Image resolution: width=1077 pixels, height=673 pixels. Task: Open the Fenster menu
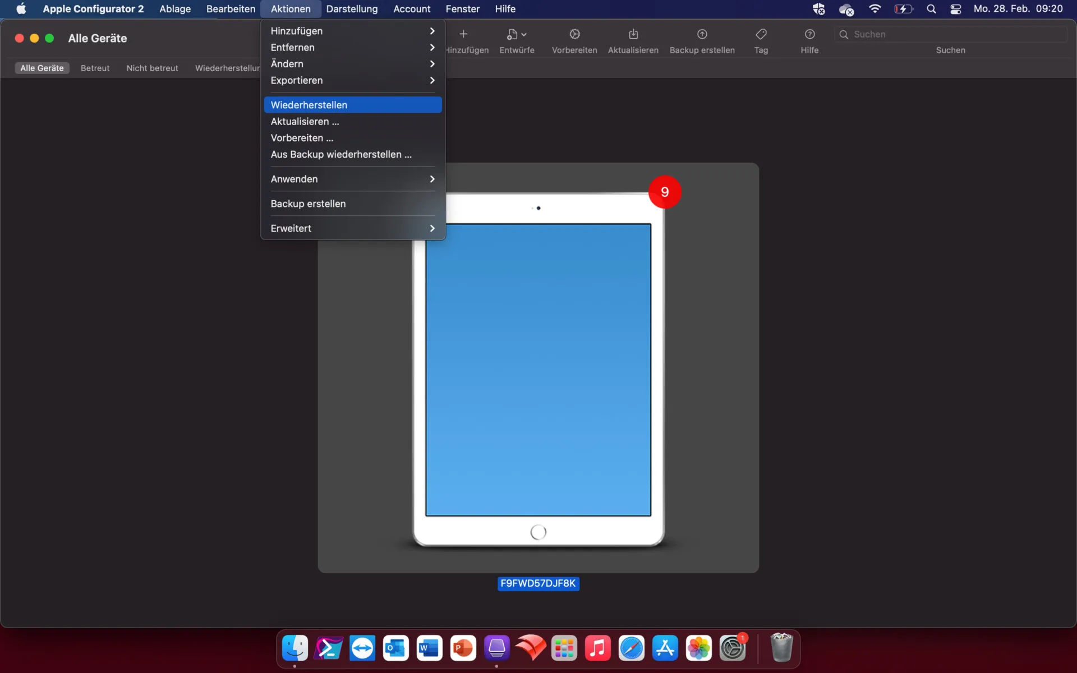462,9
